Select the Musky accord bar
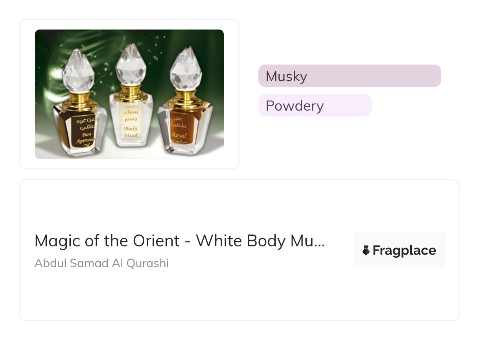Screen dimensions: 479x340 [350, 76]
